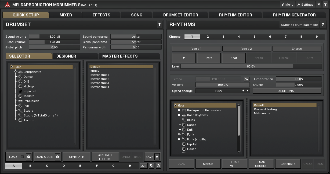Toggle the A/B comparison button

pos(144,166)
